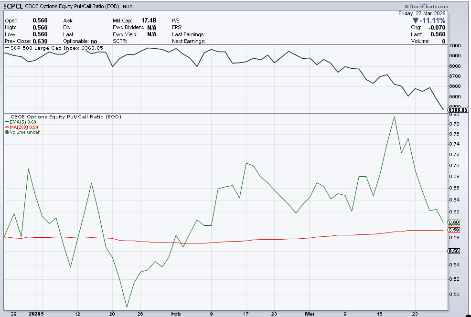
Task: Click the volume bars icon in legend
Action: (7, 132)
